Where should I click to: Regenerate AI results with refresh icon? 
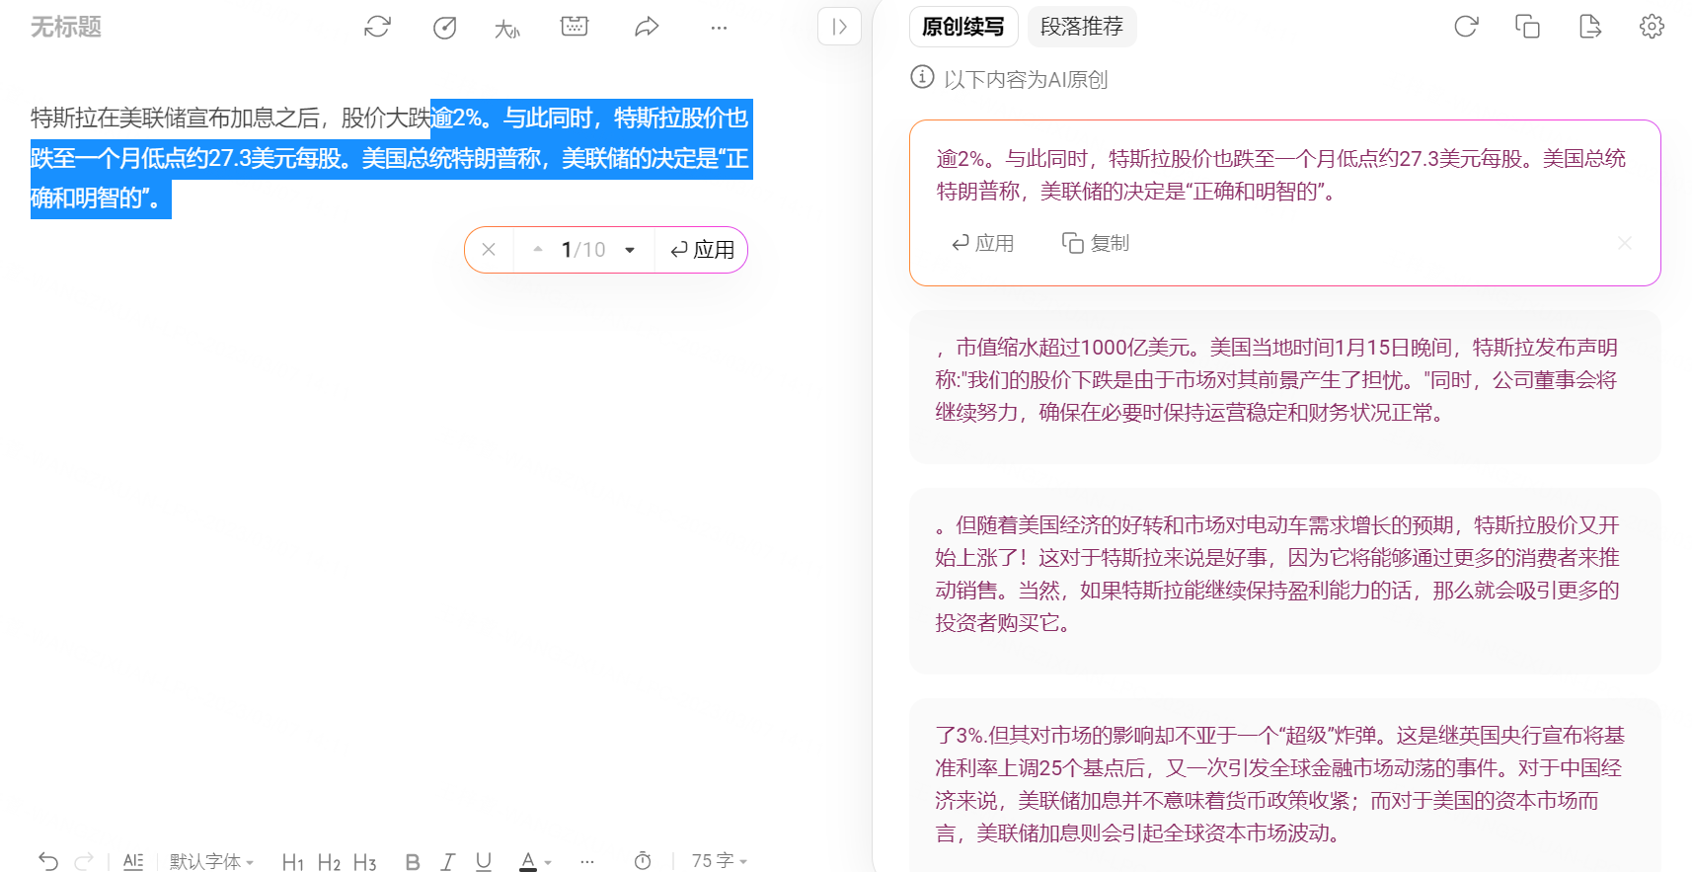(1466, 27)
